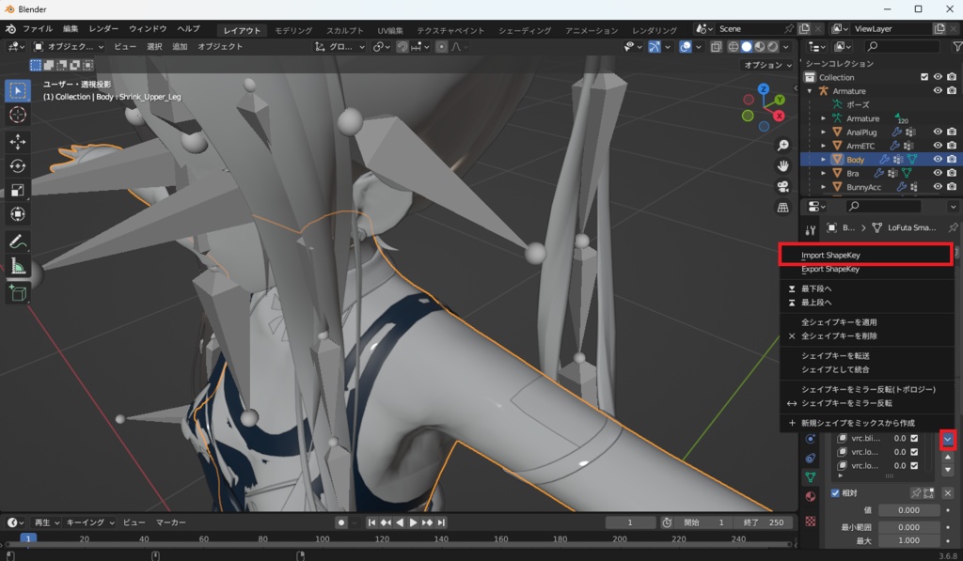Hide the Body object using eye icon

point(938,160)
